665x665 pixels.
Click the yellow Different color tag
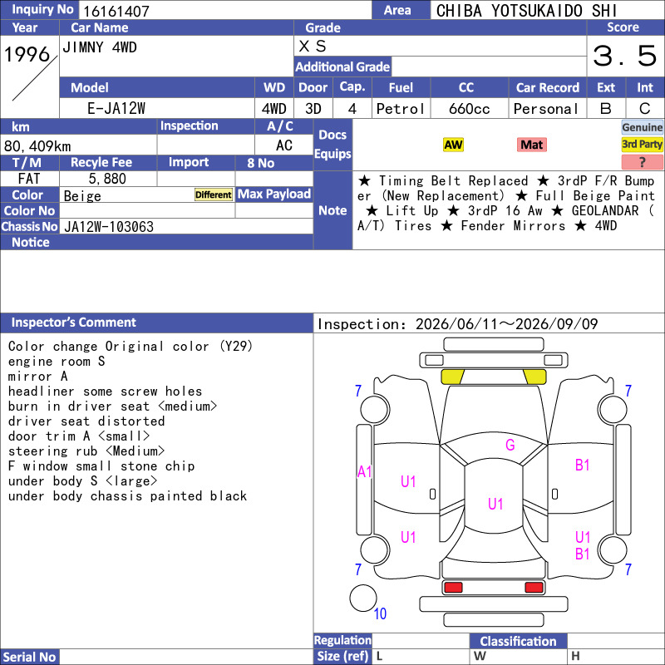214,195
